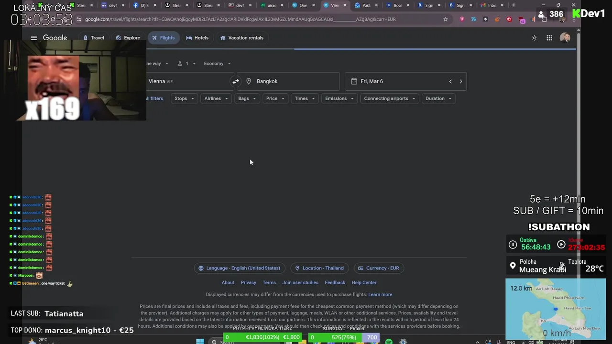
Task: Change the Currency EUR setting
Action: (x=378, y=268)
